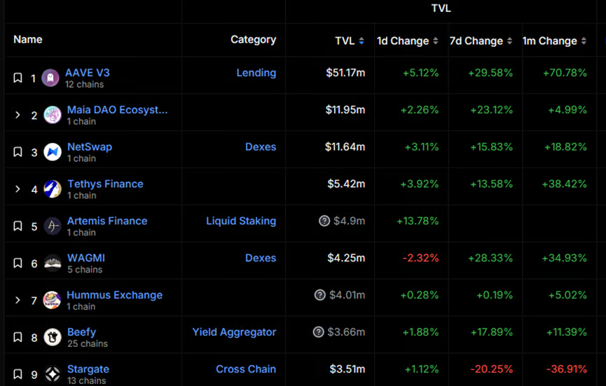Bookmark the AAVE V3 row

coord(18,78)
